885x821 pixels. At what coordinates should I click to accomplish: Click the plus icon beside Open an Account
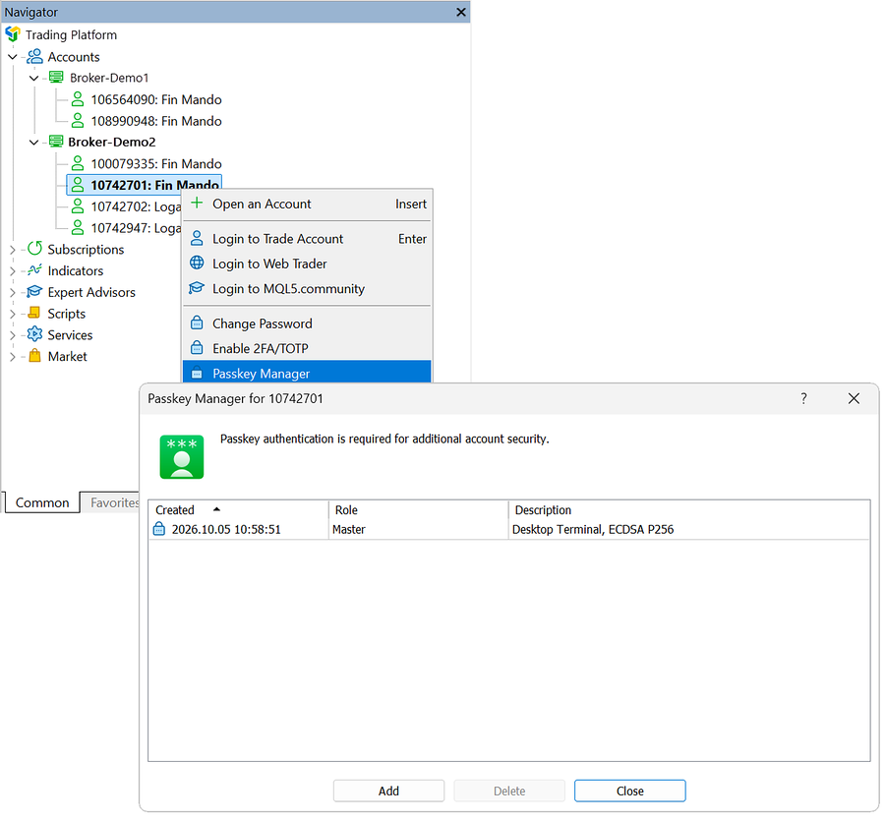click(x=197, y=204)
